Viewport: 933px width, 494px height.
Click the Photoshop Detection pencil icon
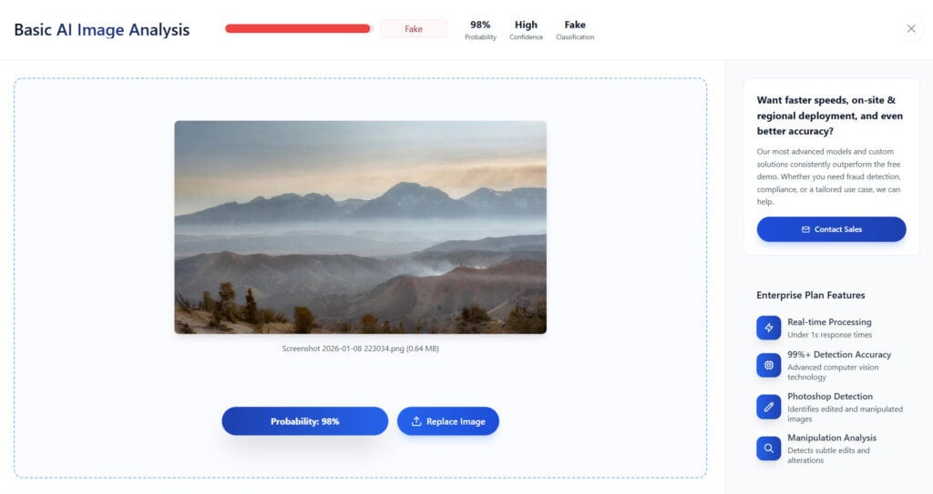[x=768, y=407]
